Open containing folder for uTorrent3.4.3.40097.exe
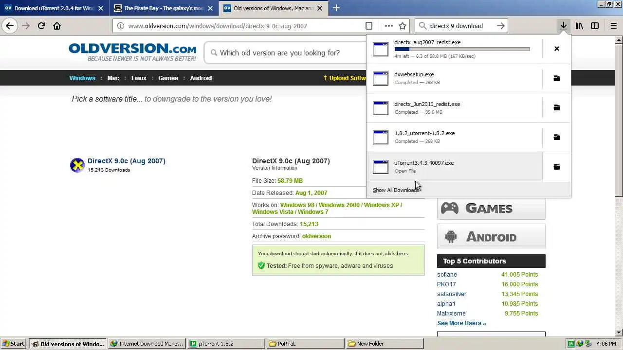Image resolution: width=623 pixels, height=350 pixels. (557, 167)
